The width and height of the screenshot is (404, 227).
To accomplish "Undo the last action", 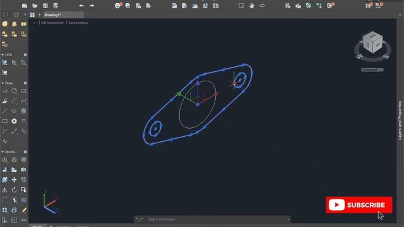I will 81,6.
